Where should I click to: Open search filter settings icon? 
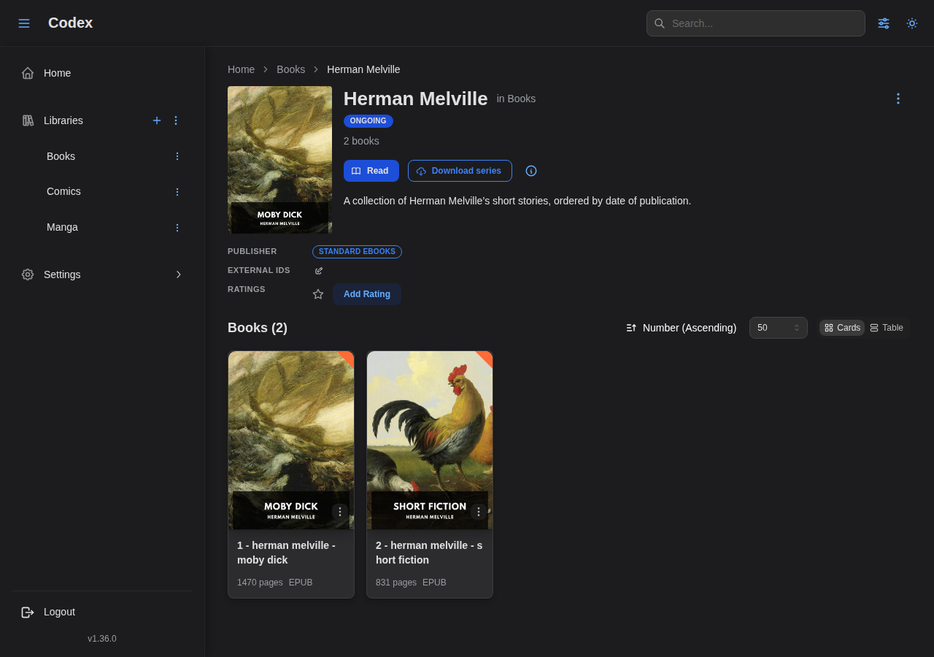click(x=884, y=23)
